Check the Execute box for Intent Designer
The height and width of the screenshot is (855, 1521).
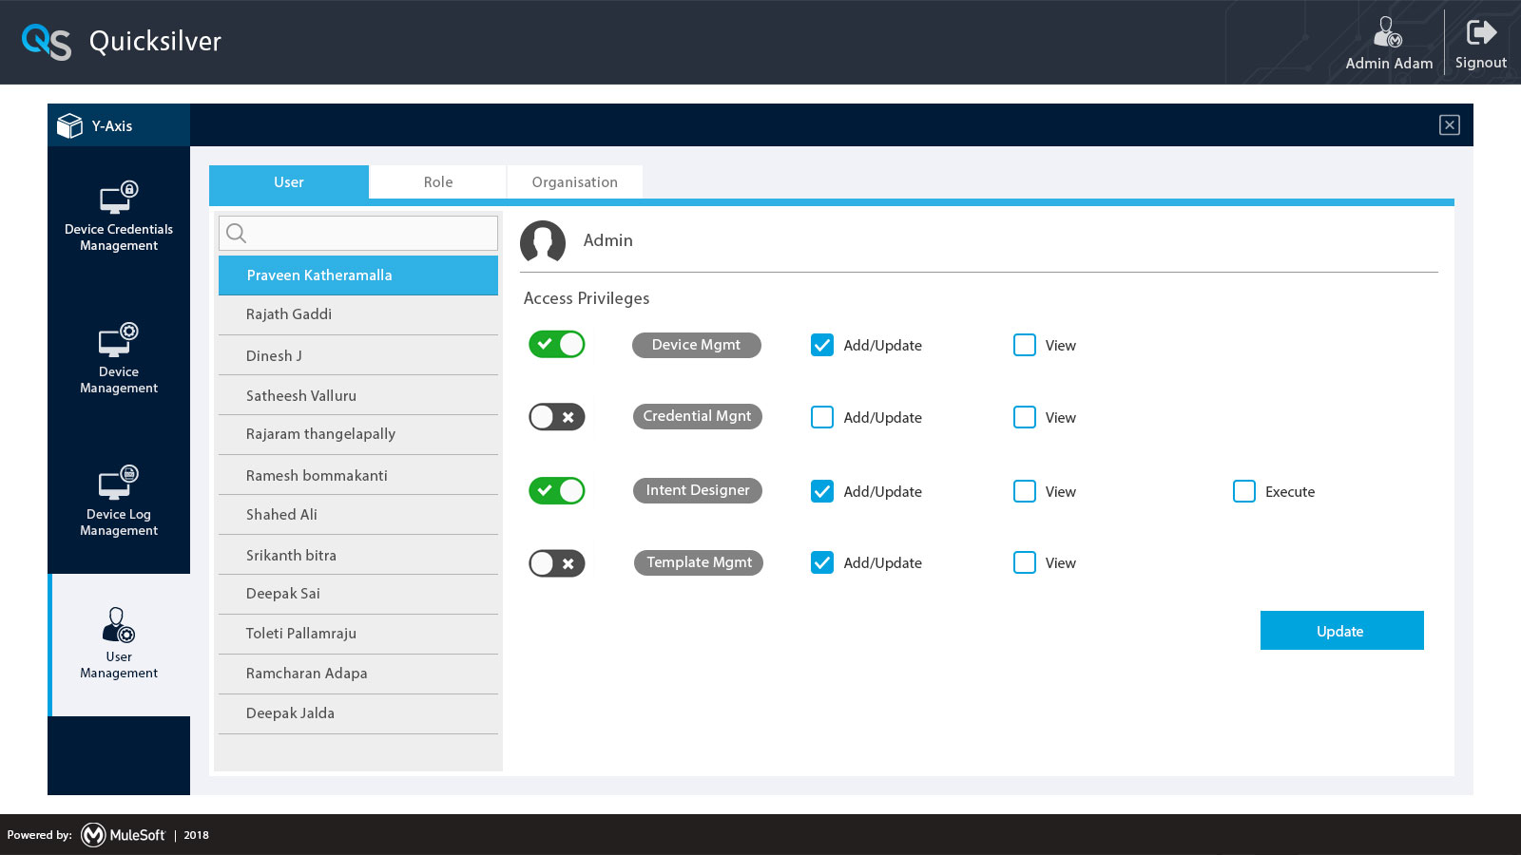point(1243,491)
